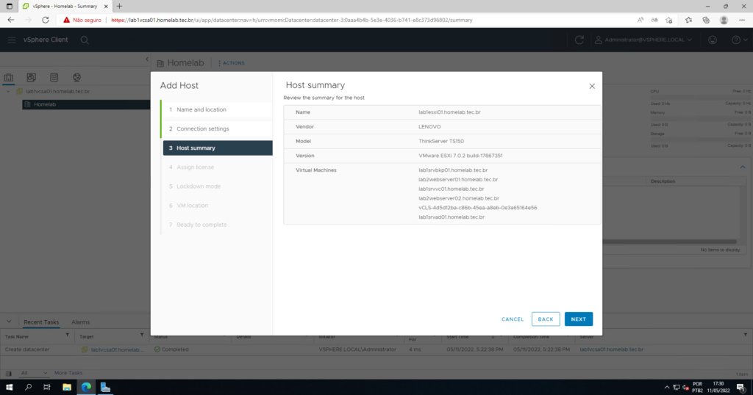Add page to favorites star icon

tap(669, 20)
